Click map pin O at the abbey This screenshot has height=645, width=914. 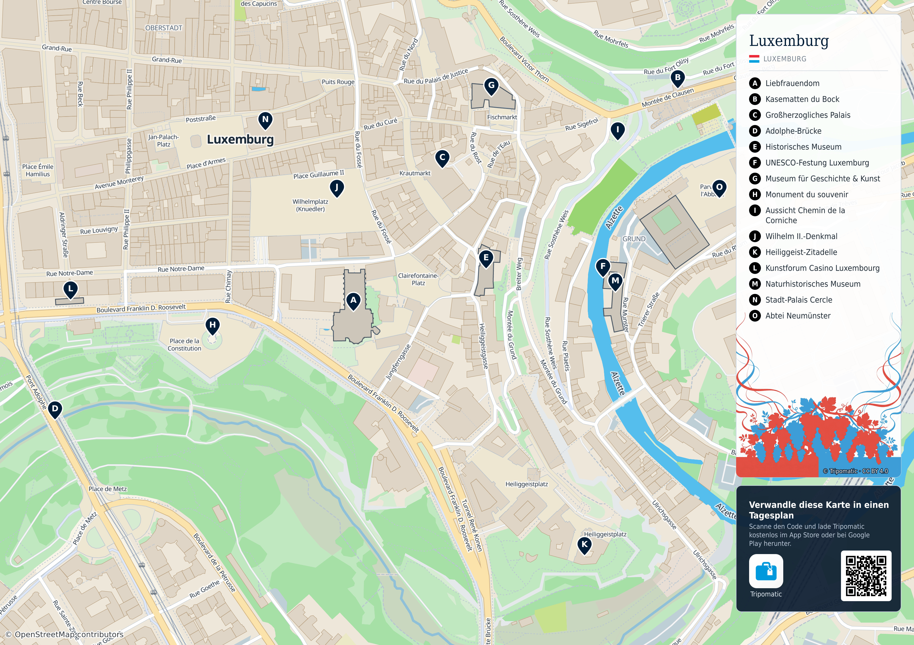pos(719,188)
